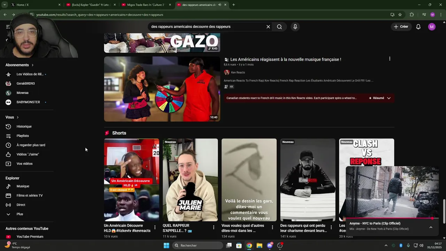The height and width of the screenshot is (251, 446).
Task: Open Chrome three-dot menu
Action: [x=441, y=15]
